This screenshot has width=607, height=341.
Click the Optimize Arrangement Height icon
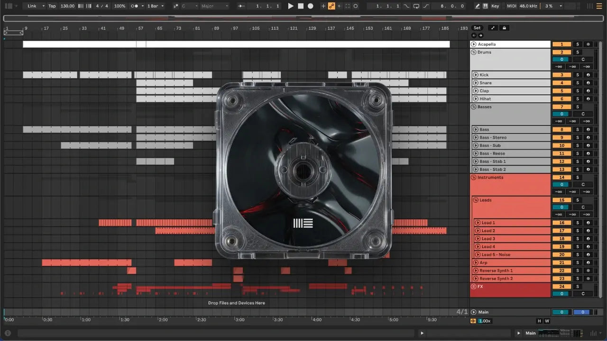click(493, 28)
